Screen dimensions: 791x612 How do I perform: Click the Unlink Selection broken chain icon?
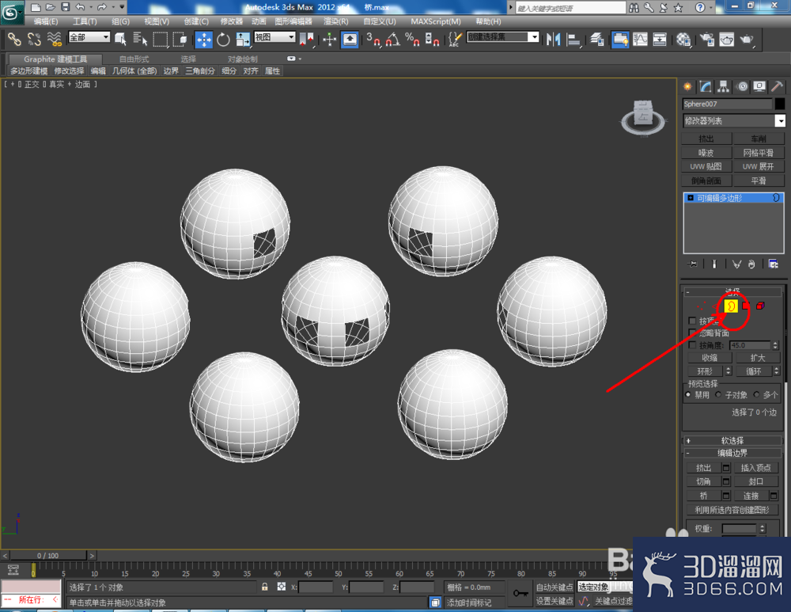(34, 39)
